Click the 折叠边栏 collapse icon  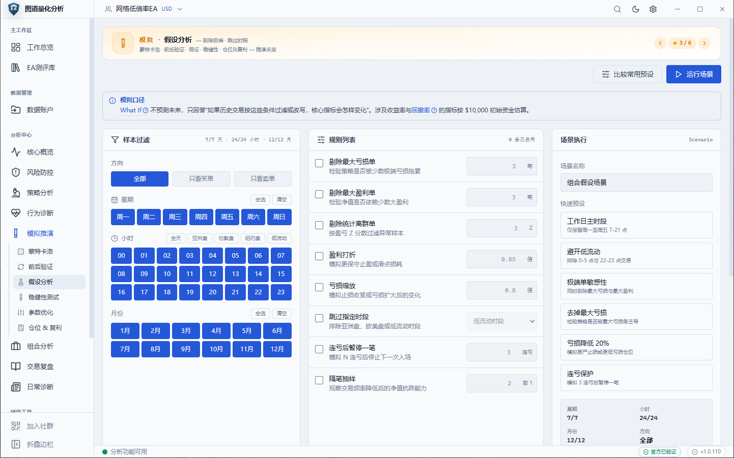[x=16, y=444]
